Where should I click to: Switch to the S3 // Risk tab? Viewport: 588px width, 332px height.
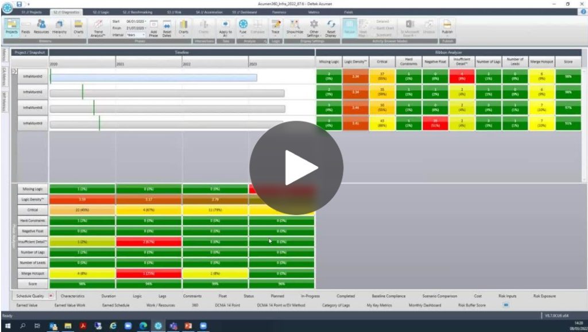[173, 11]
